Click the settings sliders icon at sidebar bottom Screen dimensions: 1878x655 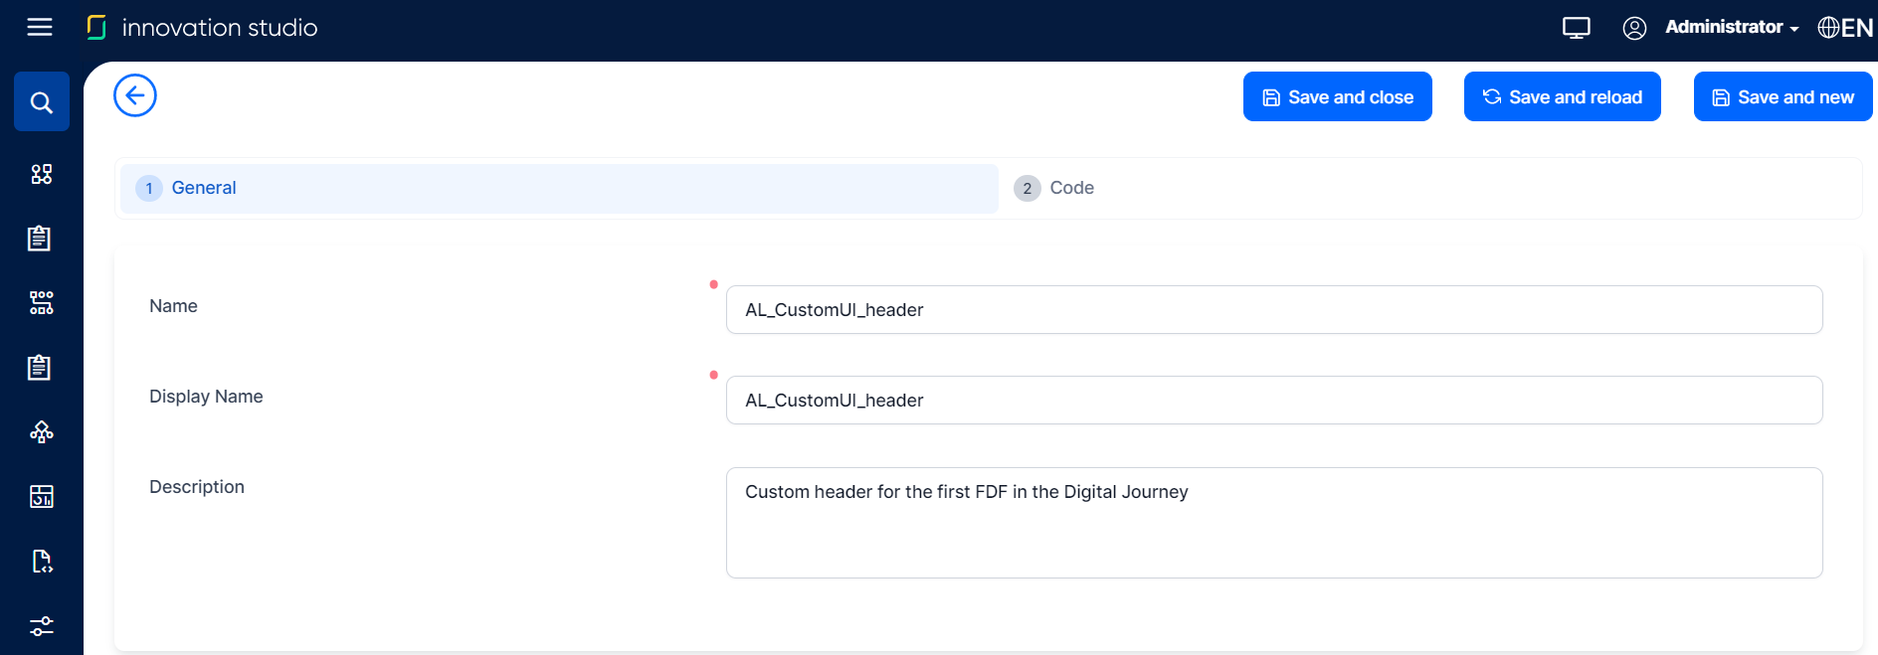coord(41,625)
